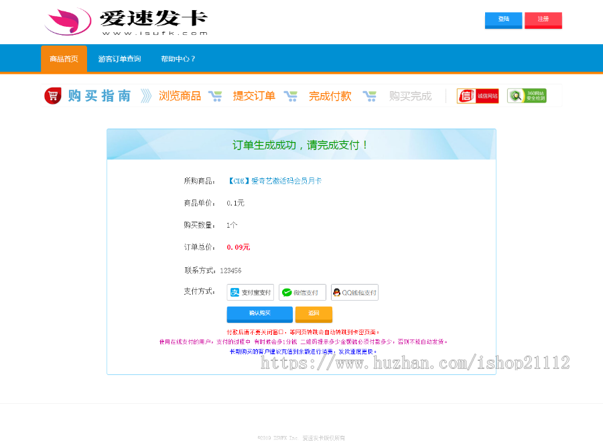The height and width of the screenshot is (448, 603).
Task: Click the cart icon after 提交订单
Action: pyautogui.click(x=291, y=96)
